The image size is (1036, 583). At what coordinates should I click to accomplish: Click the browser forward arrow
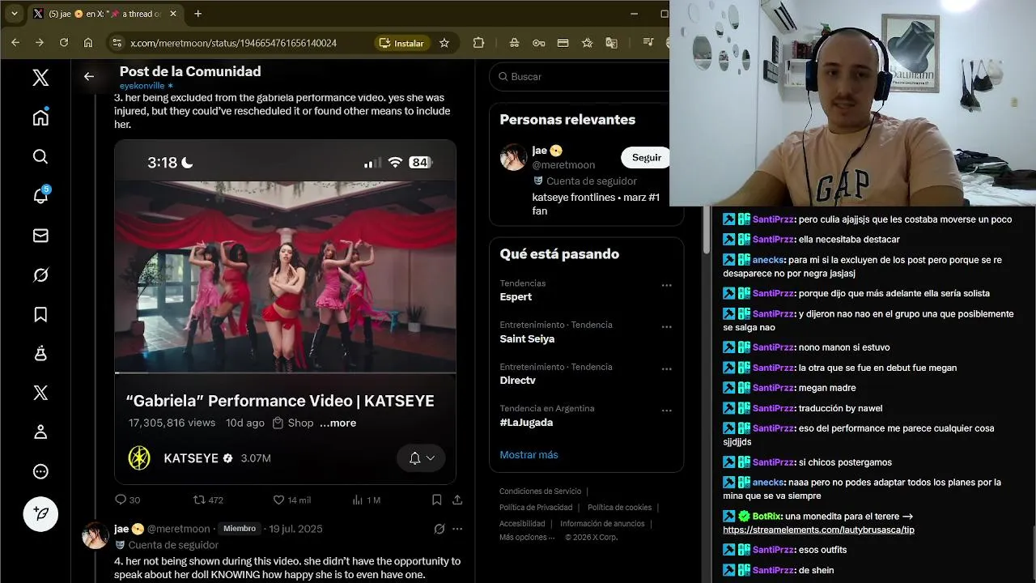tap(39, 43)
